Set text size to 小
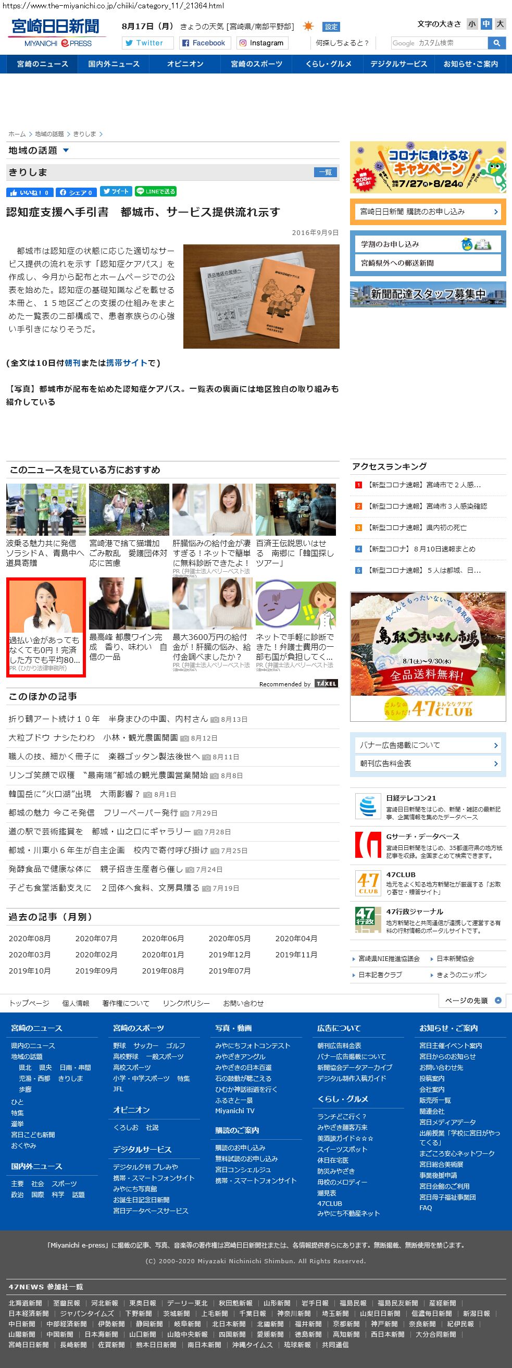 (472, 24)
